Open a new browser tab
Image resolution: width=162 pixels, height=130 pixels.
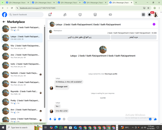tap(136, 3)
